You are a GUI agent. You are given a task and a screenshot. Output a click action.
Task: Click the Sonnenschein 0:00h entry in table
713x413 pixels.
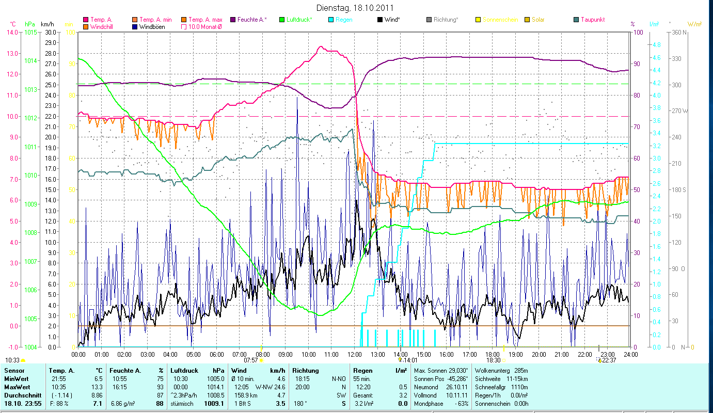coord(501,404)
